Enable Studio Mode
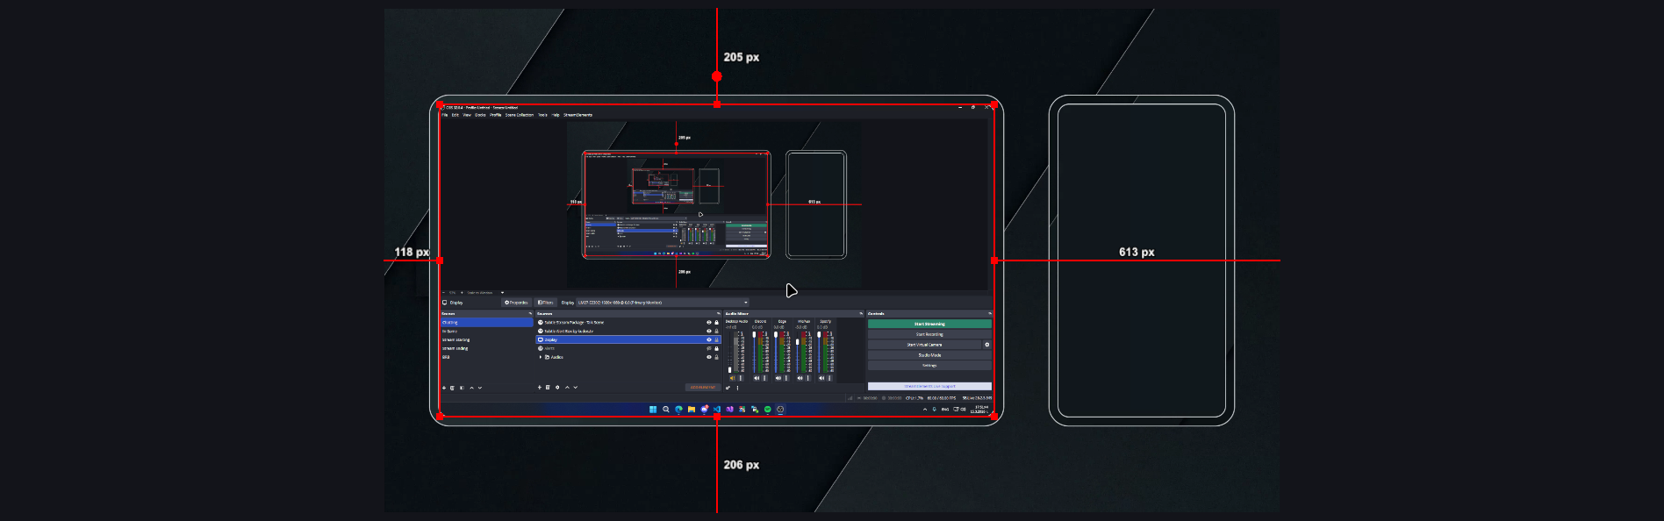This screenshot has width=1664, height=521. tap(929, 355)
